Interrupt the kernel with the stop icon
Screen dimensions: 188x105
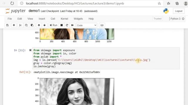[62, 25]
